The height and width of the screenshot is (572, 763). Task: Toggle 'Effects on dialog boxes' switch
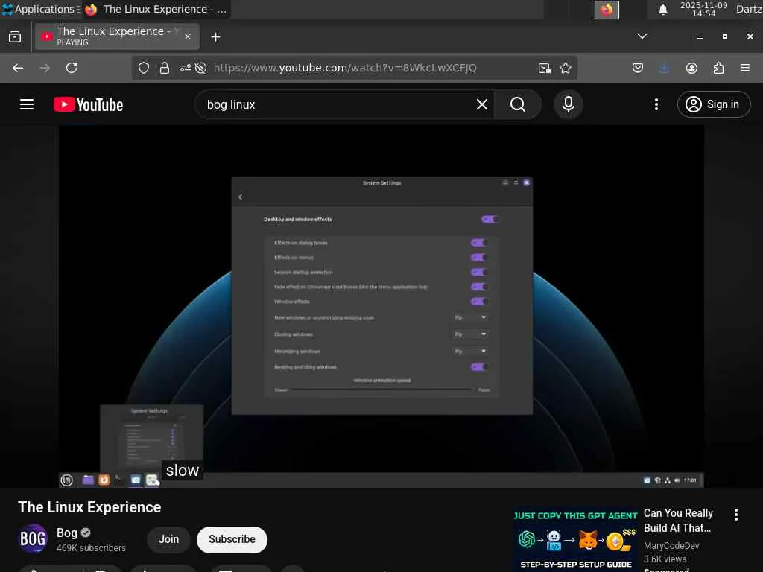479,243
